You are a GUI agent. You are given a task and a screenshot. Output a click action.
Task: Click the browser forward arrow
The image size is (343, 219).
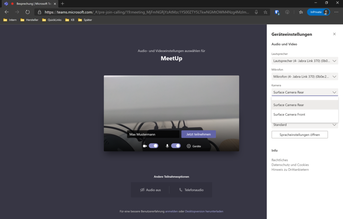(17, 12)
